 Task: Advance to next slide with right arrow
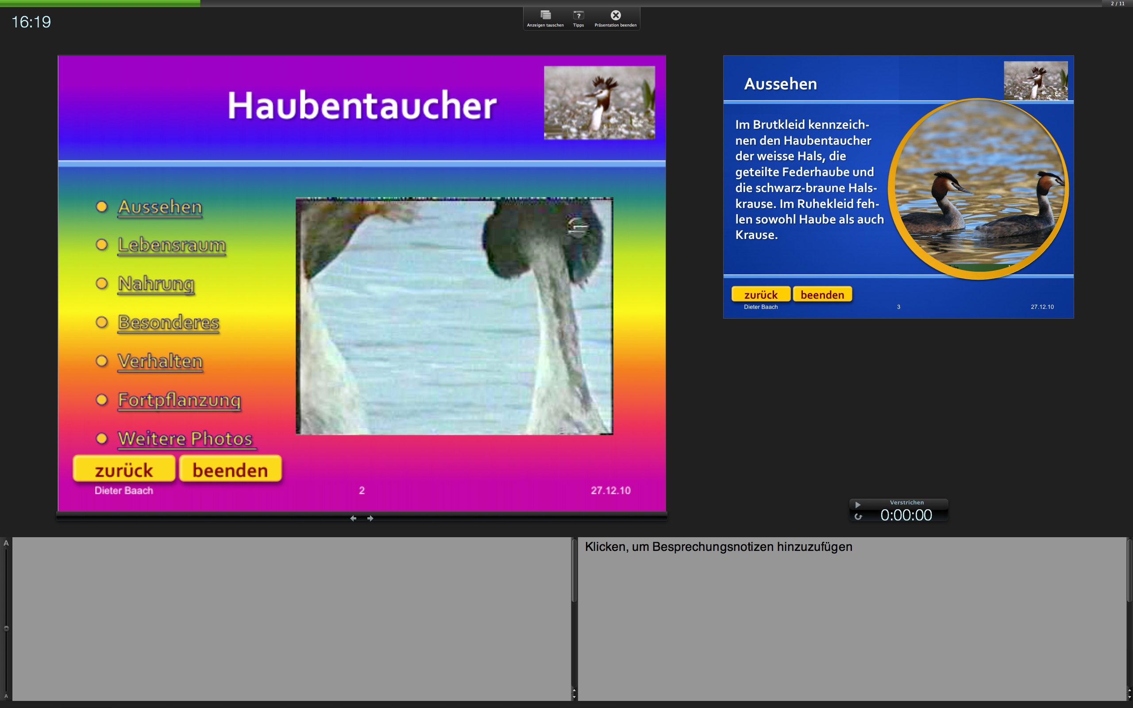point(370,518)
